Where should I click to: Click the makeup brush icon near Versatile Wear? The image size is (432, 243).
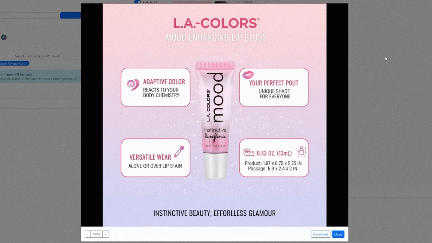point(179,151)
